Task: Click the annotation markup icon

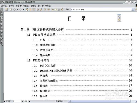Action: 38,9
